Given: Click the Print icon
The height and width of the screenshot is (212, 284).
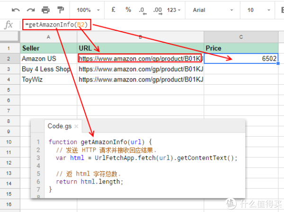Looking at the screenshot, I should (45, 10).
